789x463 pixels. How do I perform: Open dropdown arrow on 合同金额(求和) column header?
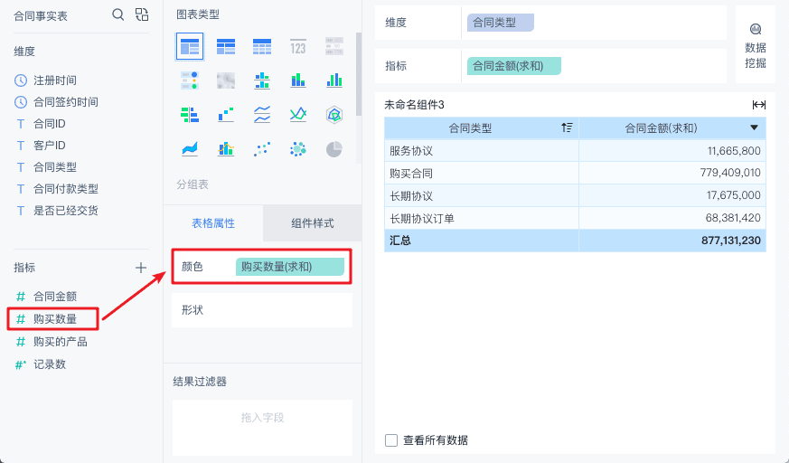(754, 128)
